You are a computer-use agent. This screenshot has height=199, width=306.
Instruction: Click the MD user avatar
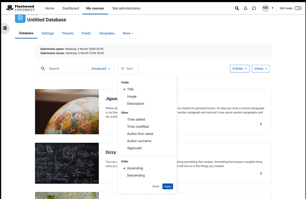coord(266,8)
